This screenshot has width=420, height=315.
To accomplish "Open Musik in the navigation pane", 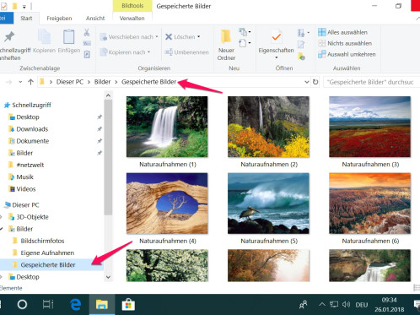I will pyautogui.click(x=24, y=177).
